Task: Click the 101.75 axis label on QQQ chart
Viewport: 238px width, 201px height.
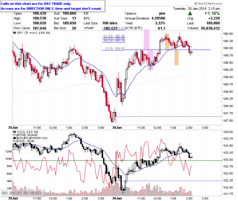Action: [228, 194]
